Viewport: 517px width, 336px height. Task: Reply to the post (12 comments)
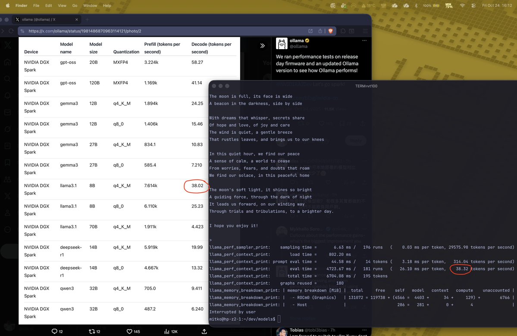click(57, 331)
